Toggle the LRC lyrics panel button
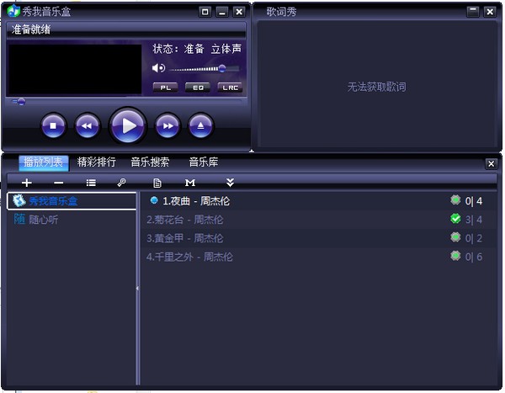The height and width of the screenshot is (393, 505). (231, 88)
